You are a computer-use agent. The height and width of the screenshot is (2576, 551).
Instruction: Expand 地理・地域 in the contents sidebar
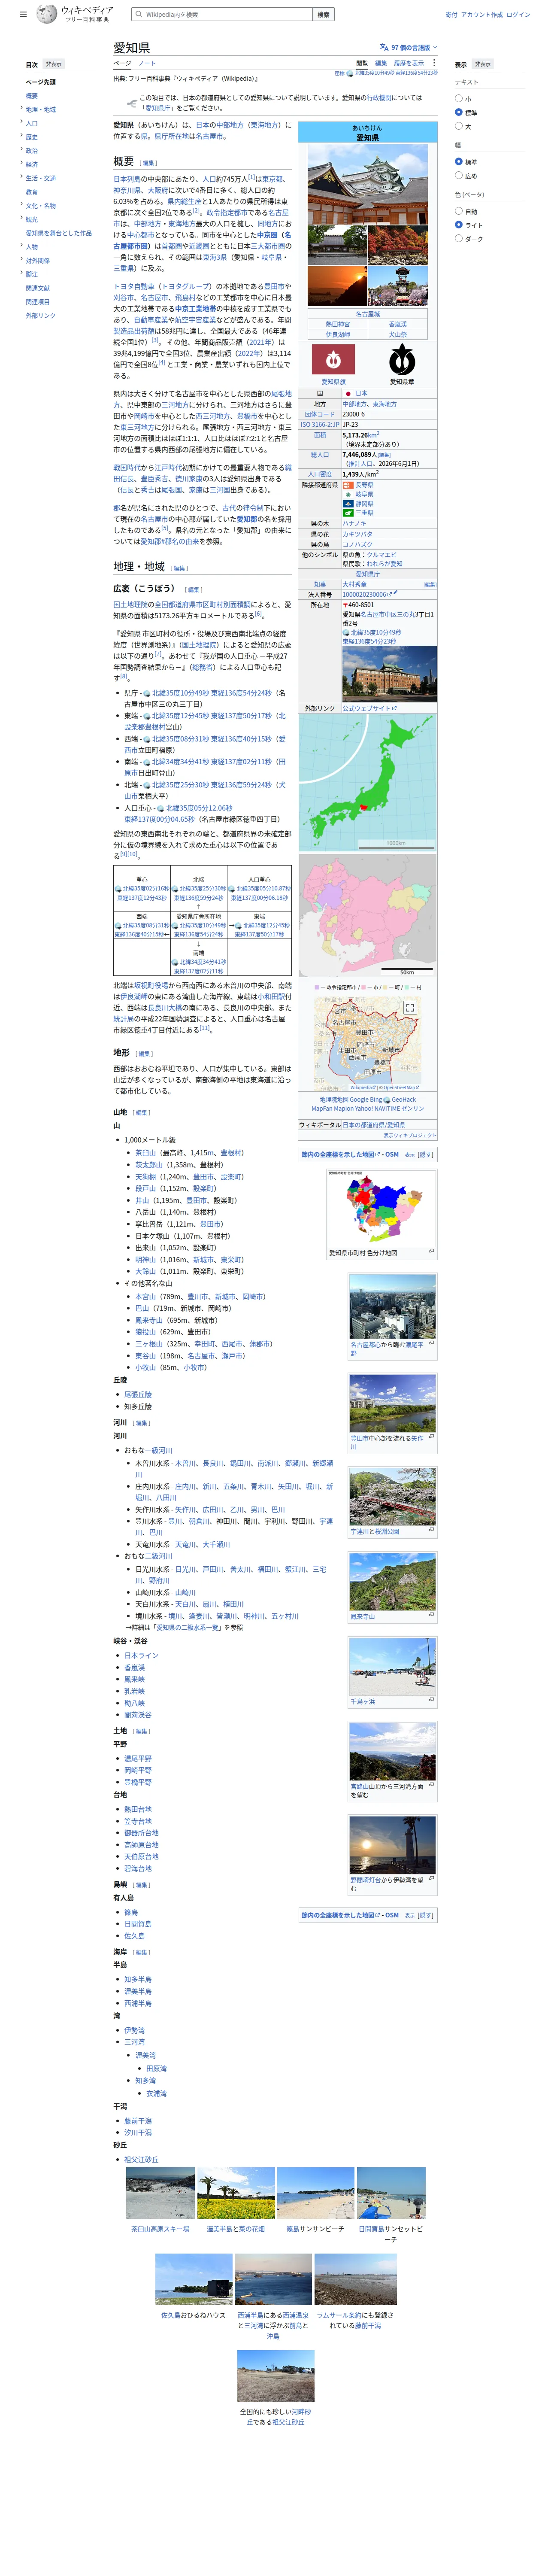tap(21, 109)
